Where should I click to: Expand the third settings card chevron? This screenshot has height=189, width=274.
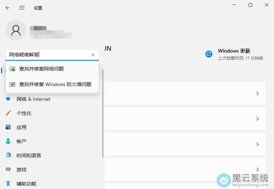tap(257, 144)
